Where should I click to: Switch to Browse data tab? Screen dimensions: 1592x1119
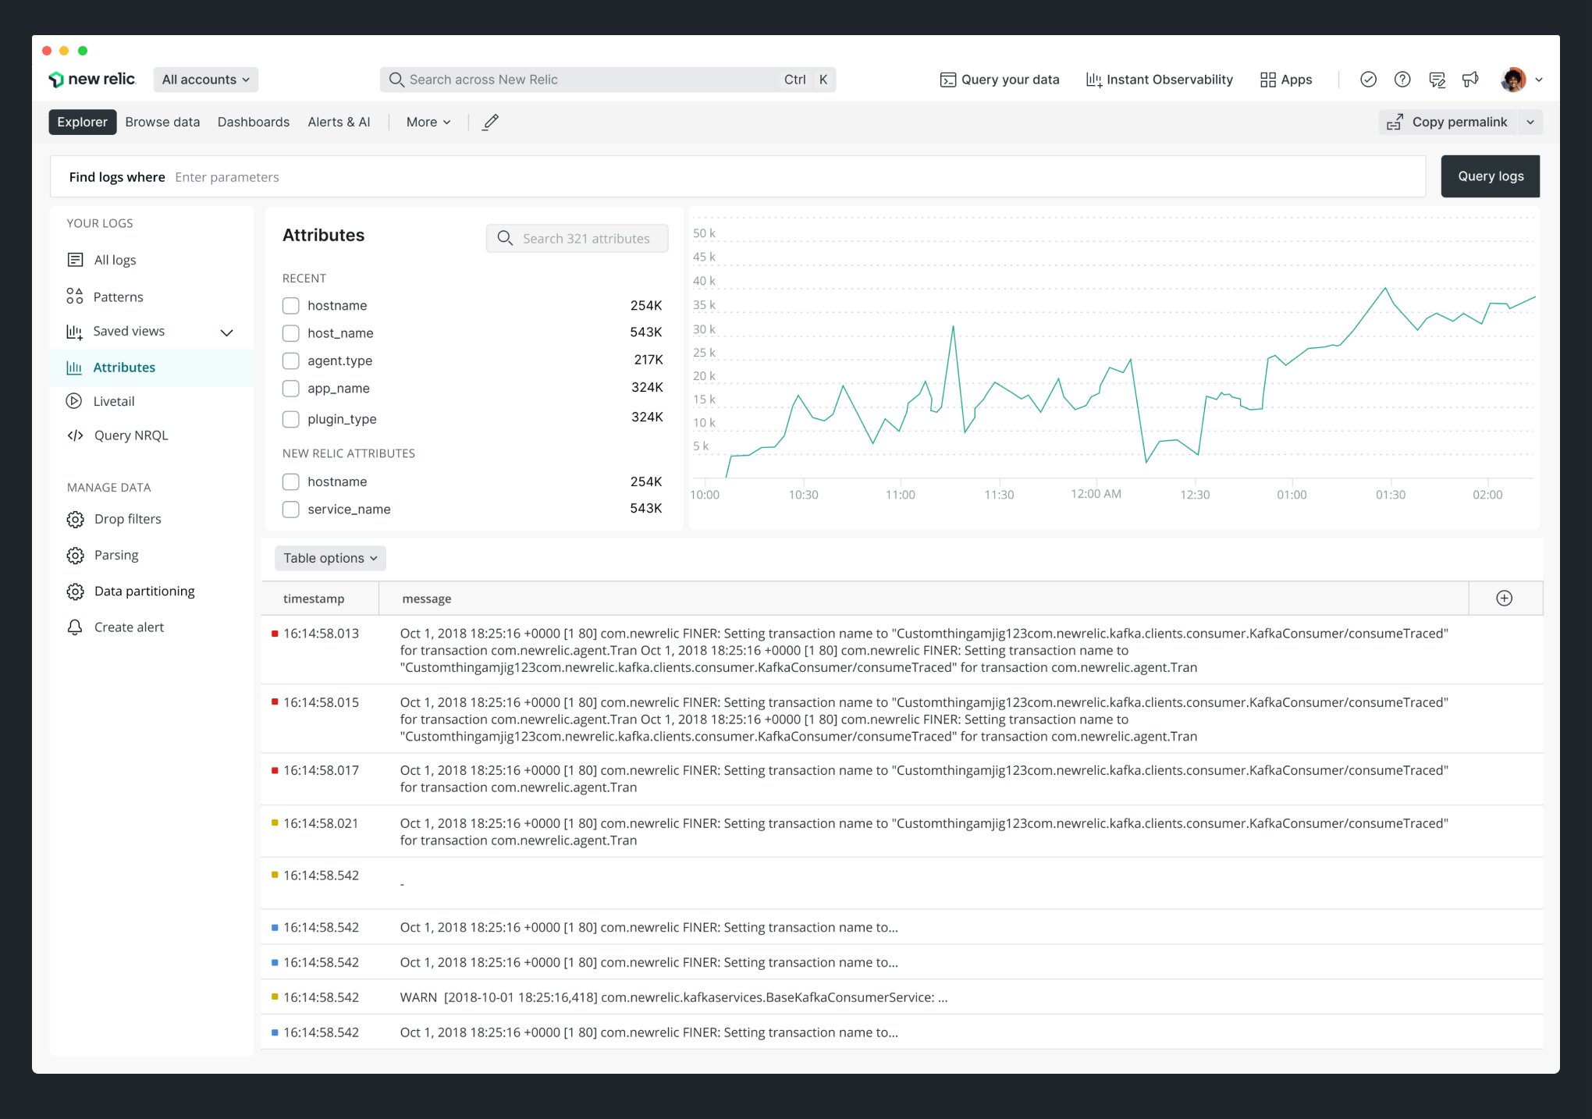(x=162, y=122)
